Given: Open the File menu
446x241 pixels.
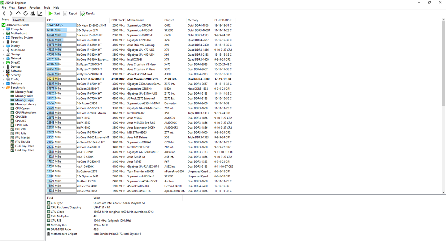Looking at the screenshot, I should coord(4,7).
